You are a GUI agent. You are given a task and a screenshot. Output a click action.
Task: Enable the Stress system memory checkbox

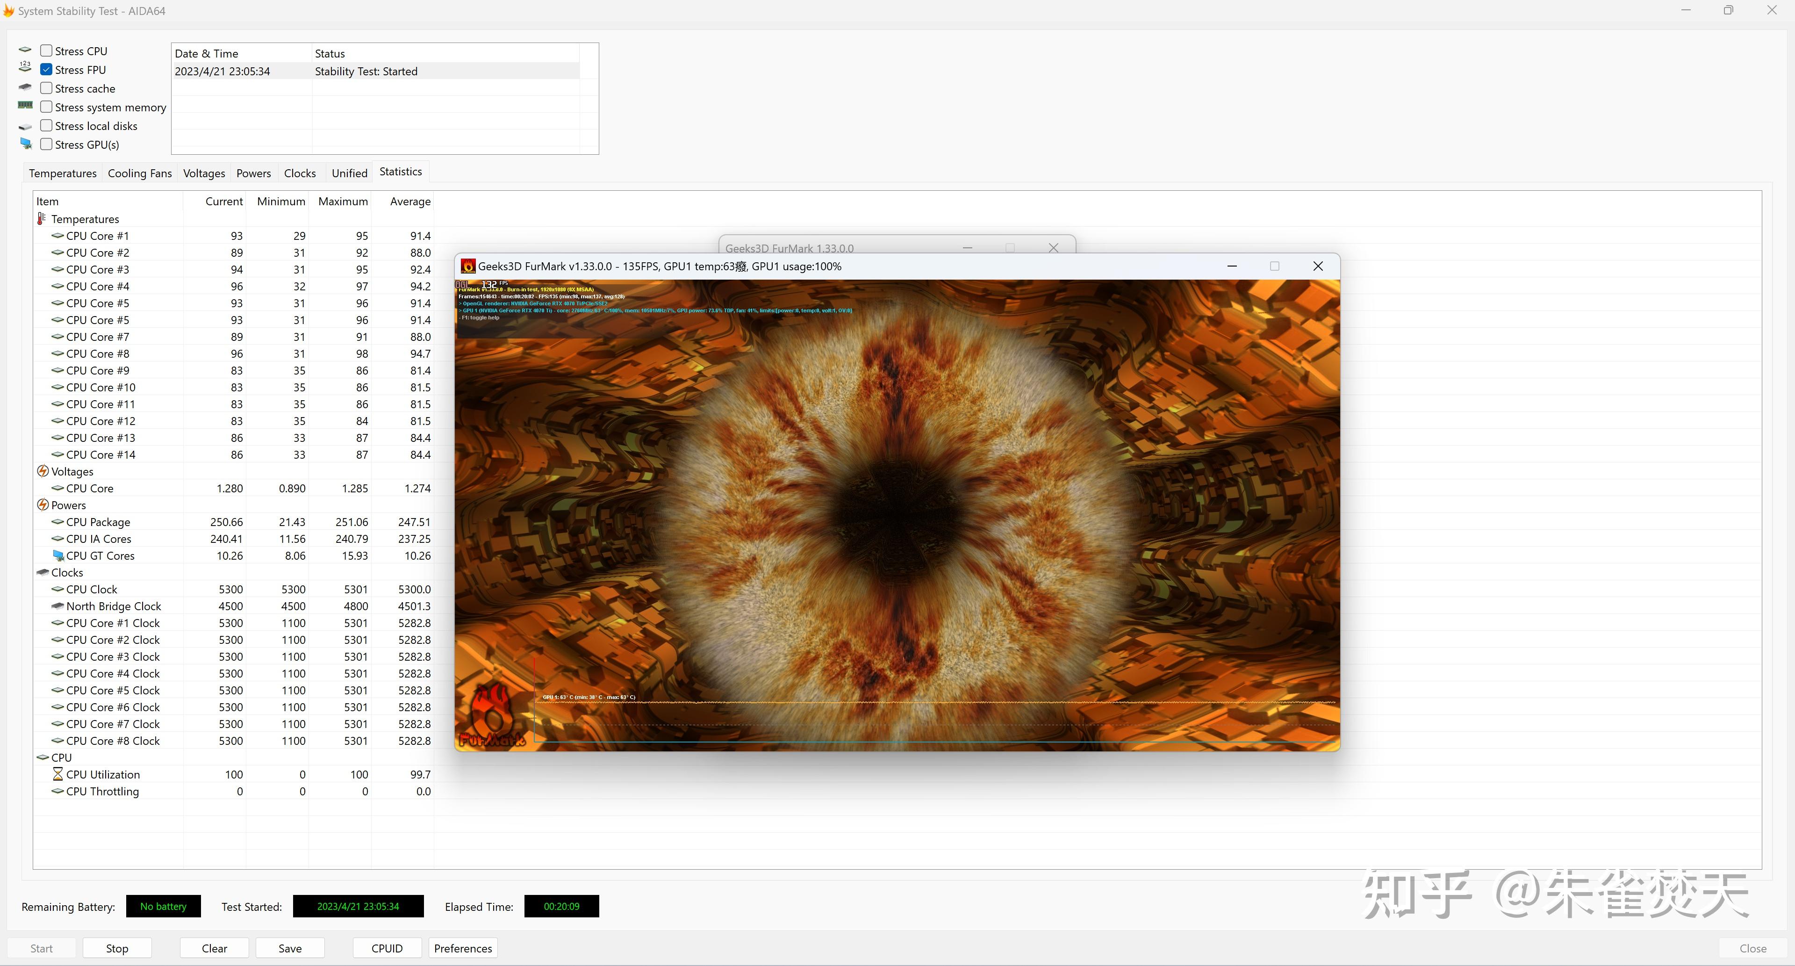tap(47, 107)
